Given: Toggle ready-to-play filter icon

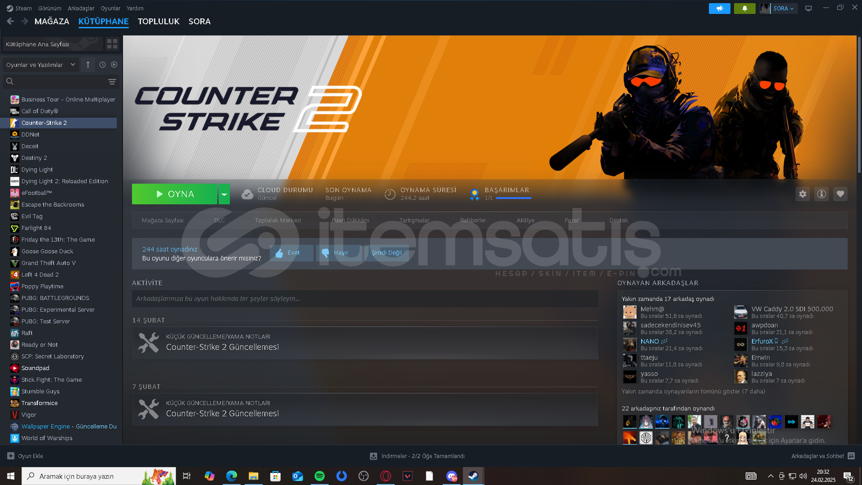Looking at the screenshot, I should pos(114,65).
